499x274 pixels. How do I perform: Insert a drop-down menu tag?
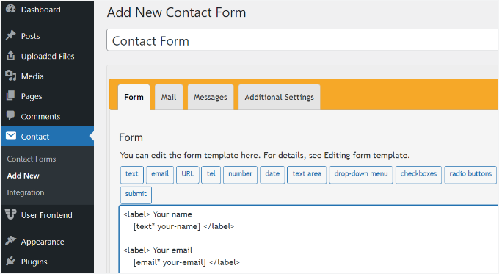361,174
